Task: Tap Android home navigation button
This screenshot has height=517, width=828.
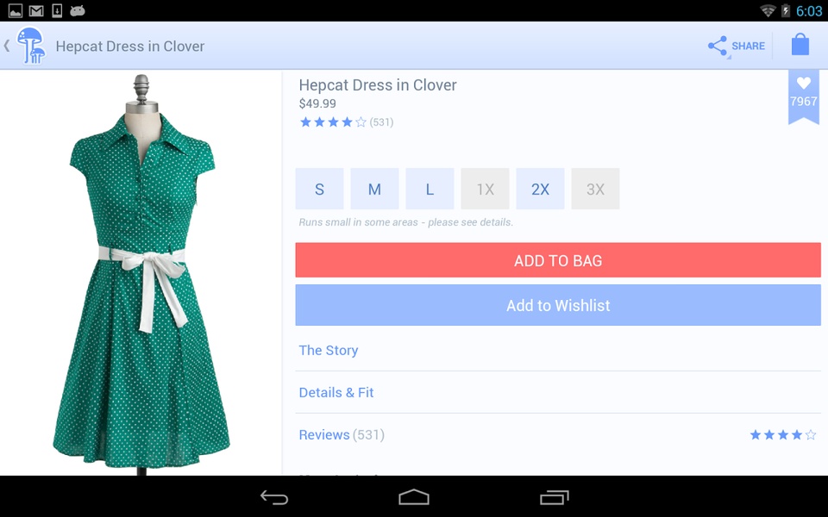Action: 414,497
